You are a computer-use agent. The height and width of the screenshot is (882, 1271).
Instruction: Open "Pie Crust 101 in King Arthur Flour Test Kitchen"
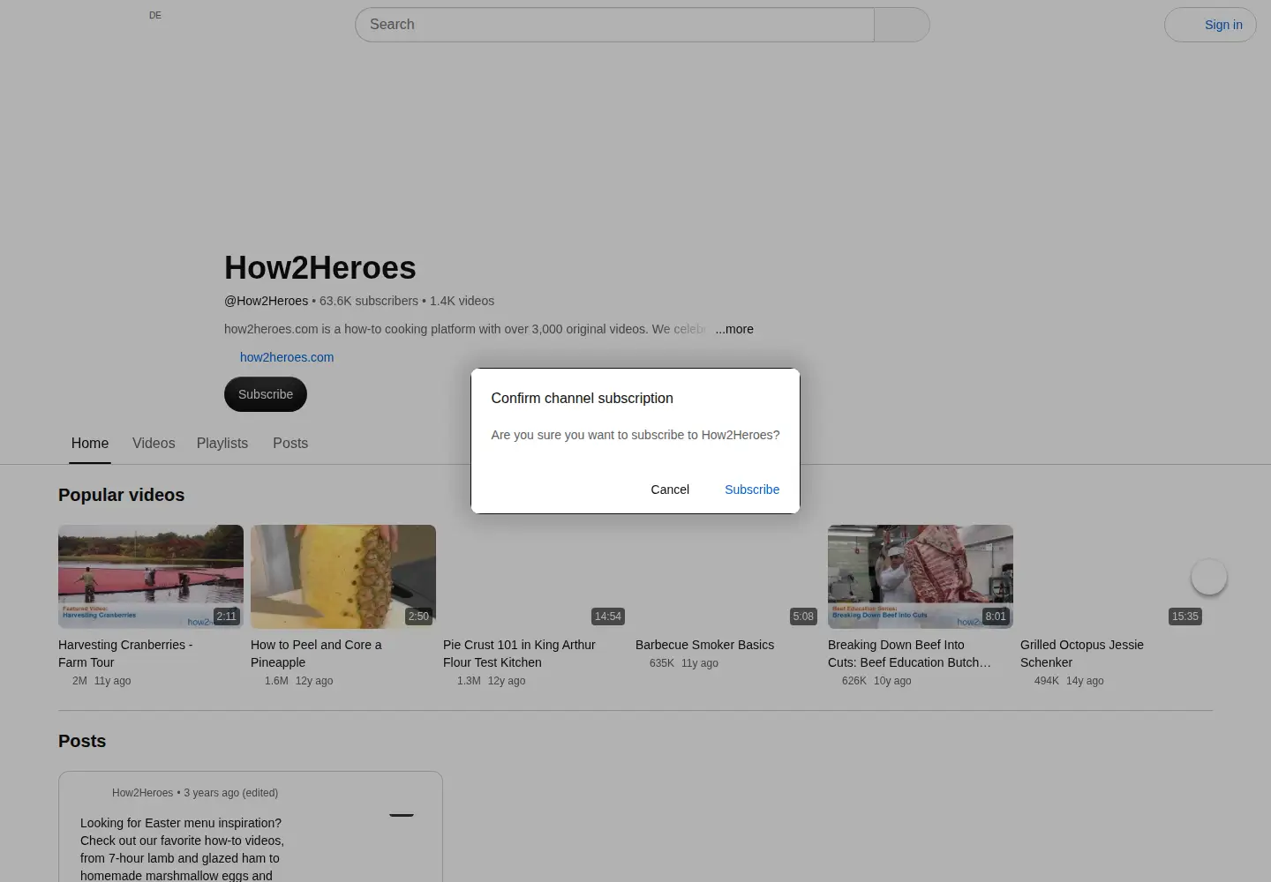click(x=519, y=654)
